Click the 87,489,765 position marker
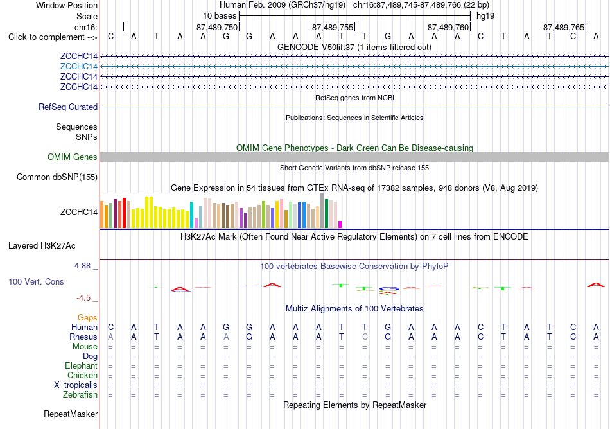The height and width of the screenshot is (429, 610). [x=564, y=27]
